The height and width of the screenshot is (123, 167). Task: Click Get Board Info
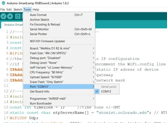pyautogui.click(x=59, y=91)
